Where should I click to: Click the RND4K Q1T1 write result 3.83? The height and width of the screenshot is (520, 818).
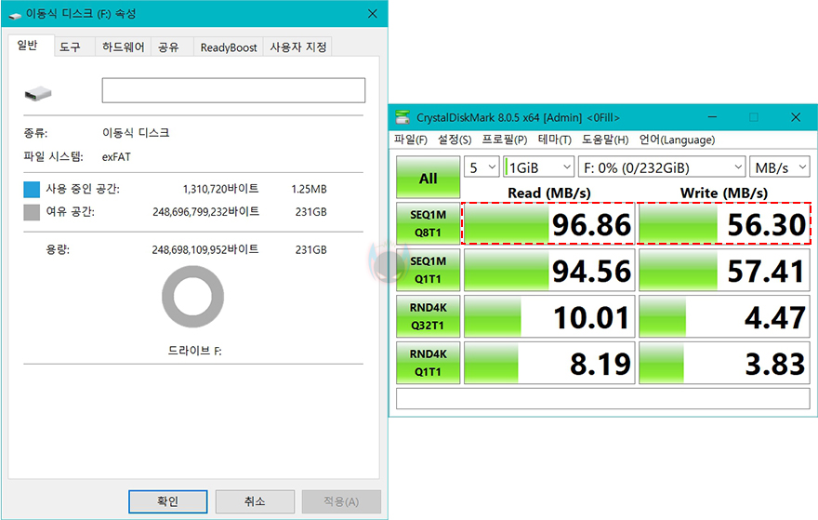(724, 363)
